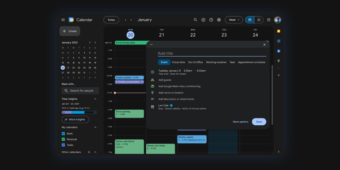
Task: Click Add rooms or location
Action: tap(170, 93)
